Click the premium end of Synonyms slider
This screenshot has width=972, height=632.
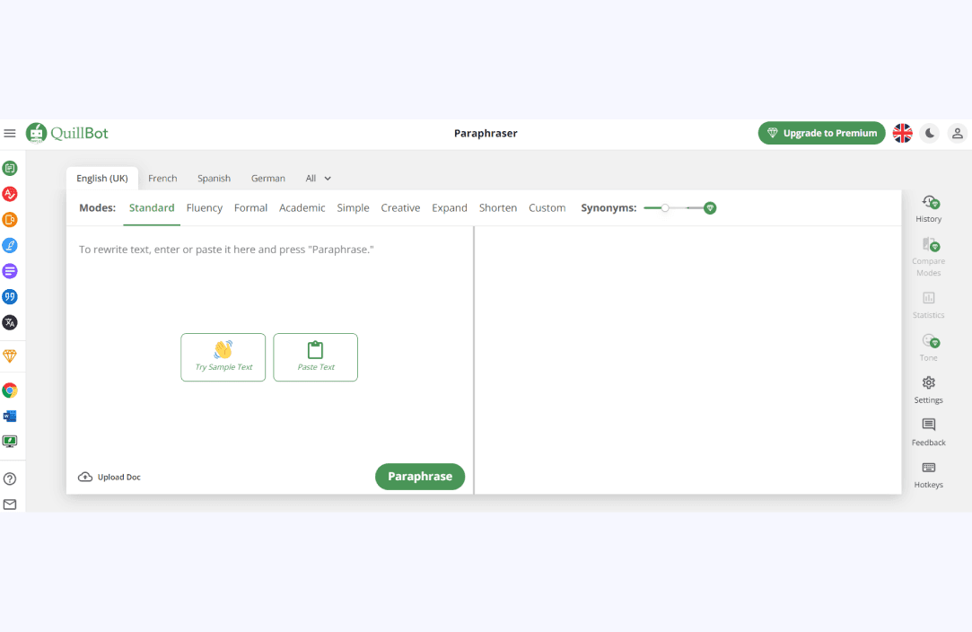click(x=711, y=208)
